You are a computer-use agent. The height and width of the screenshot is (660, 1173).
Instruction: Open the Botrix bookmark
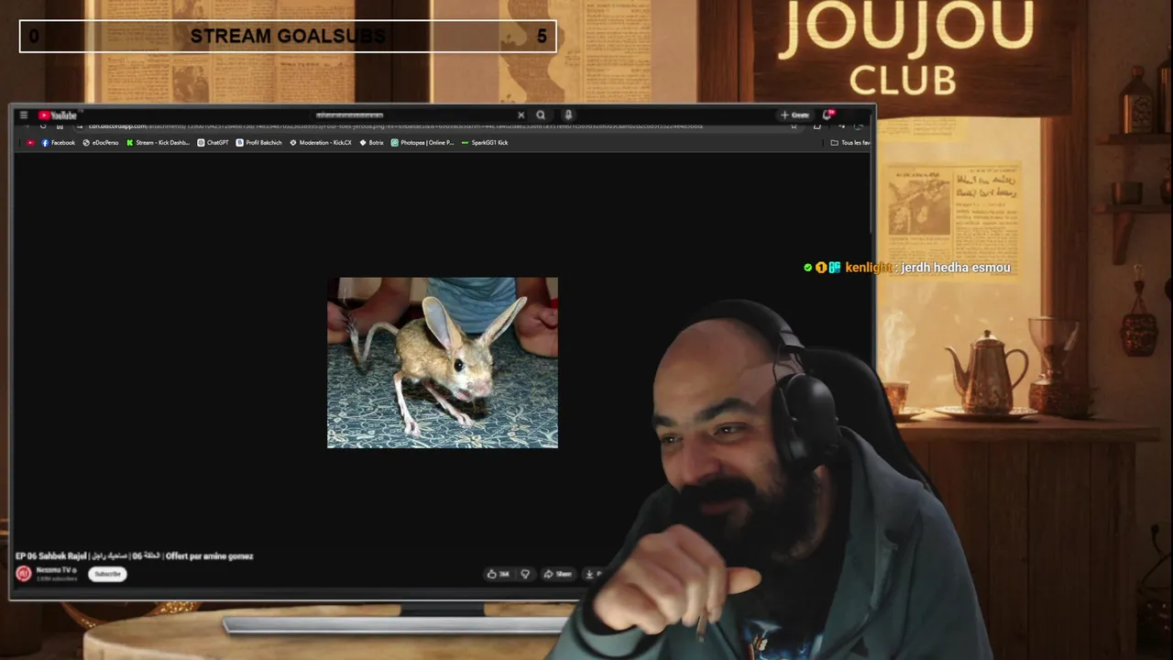tap(371, 143)
